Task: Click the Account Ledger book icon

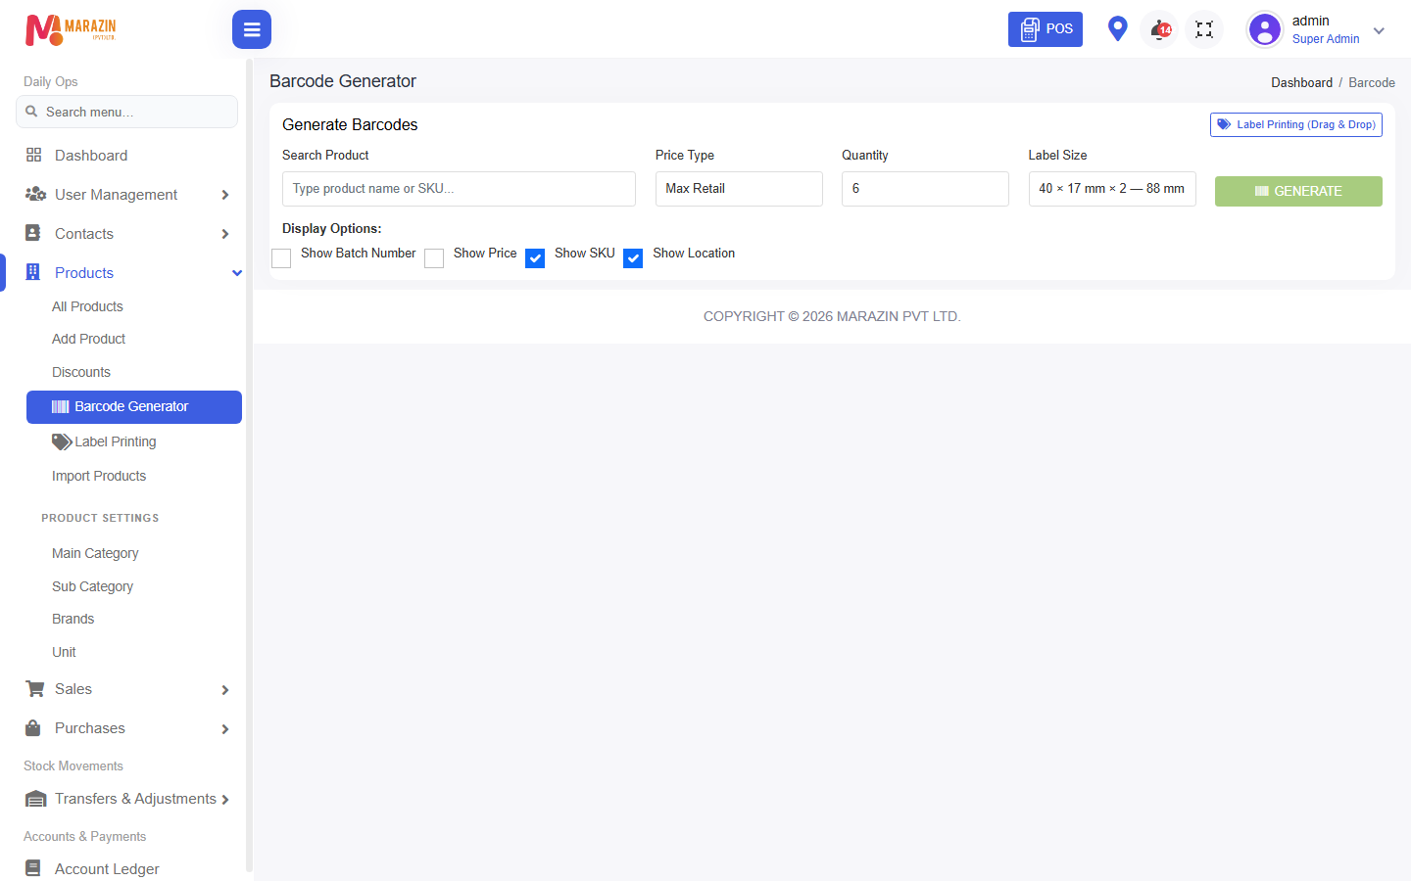Action: point(33,868)
